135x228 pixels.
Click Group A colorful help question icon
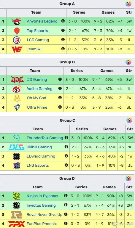[x=128, y=4]
